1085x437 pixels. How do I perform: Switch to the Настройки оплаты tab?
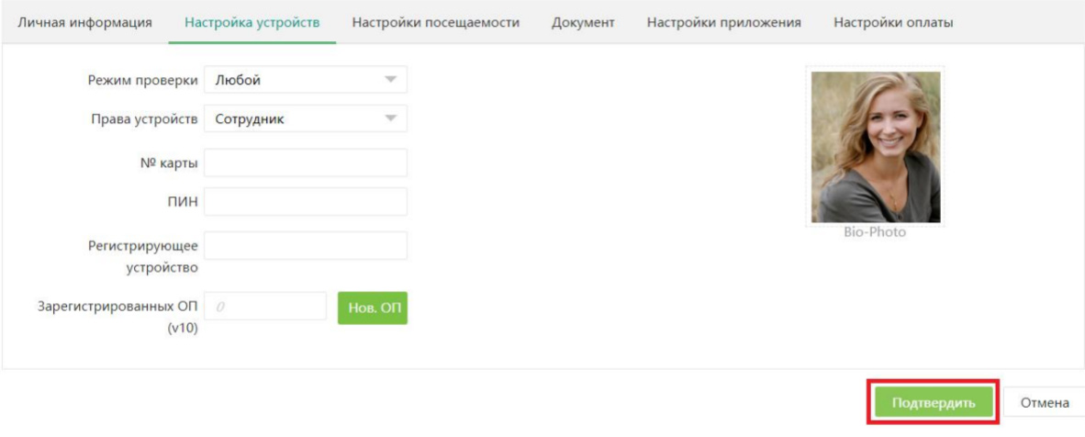coord(893,23)
